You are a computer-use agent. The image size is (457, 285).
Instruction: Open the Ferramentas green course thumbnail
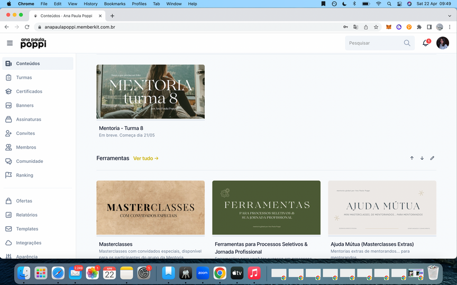(266, 207)
